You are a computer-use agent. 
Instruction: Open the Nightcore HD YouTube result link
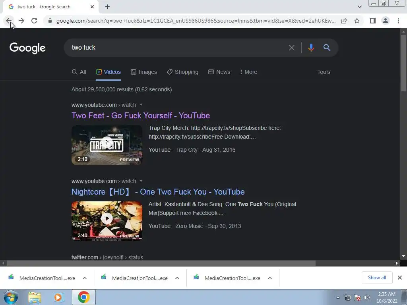(x=158, y=192)
